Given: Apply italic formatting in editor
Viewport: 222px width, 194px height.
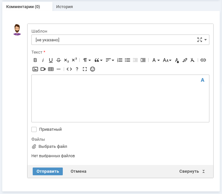Looking at the screenshot, I should pos(43,60).
